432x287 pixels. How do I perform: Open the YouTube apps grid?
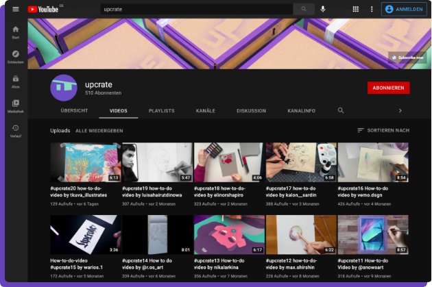pos(355,9)
